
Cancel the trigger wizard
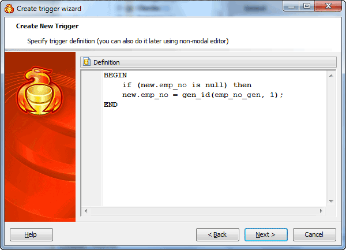click(x=314, y=234)
